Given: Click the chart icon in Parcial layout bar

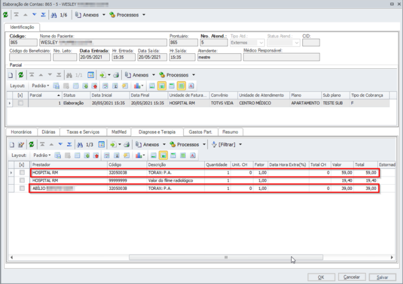Looking at the screenshot, I should (x=138, y=86).
